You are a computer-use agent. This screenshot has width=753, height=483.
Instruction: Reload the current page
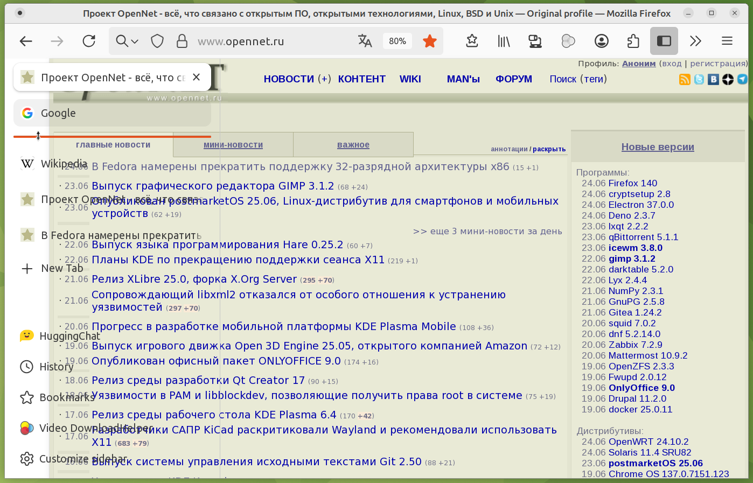click(89, 41)
